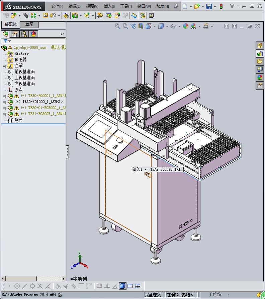
Task: Toggle shaded cube view in bottom toolbar
Action: click(122, 286)
